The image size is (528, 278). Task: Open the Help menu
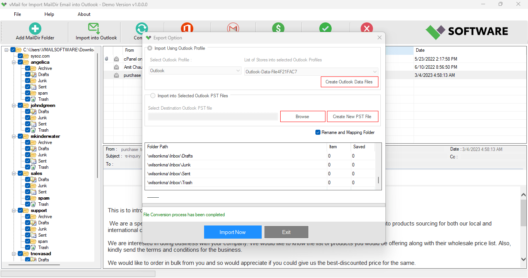click(49, 14)
